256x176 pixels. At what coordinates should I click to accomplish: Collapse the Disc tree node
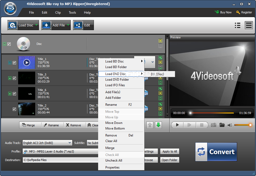(5, 44)
